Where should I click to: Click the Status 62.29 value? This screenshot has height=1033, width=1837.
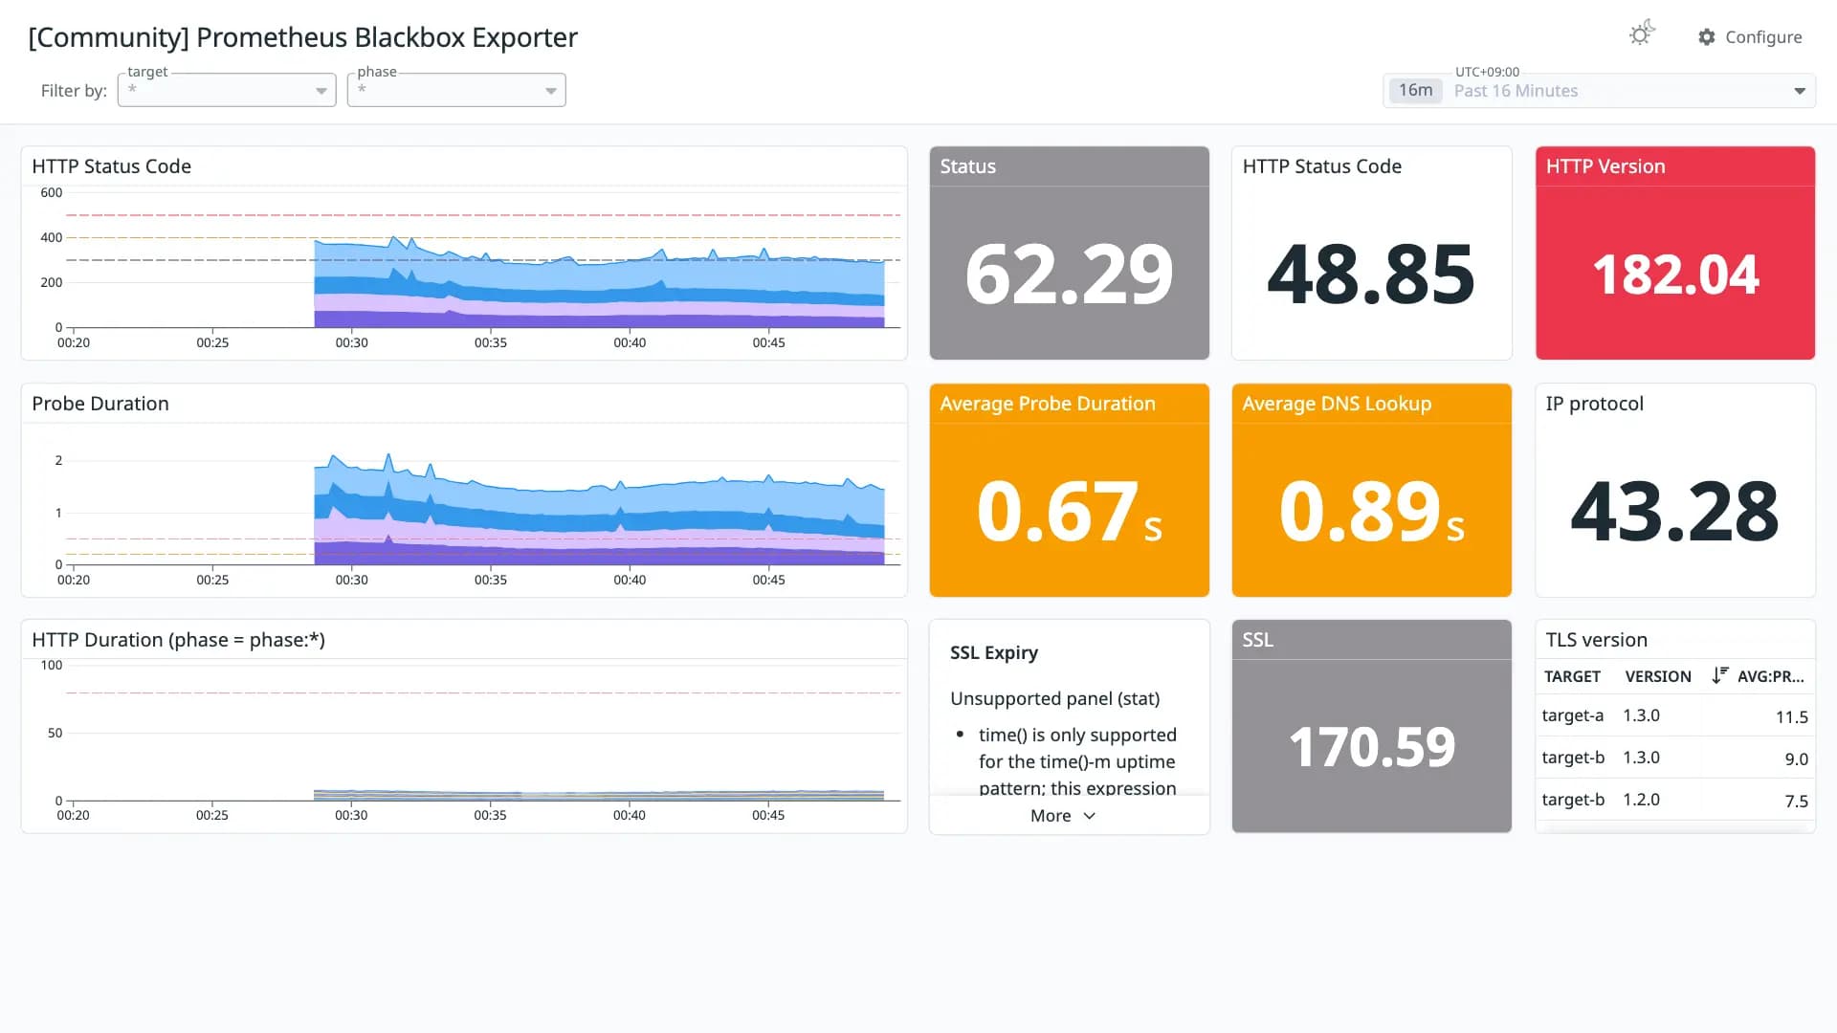click(1069, 275)
